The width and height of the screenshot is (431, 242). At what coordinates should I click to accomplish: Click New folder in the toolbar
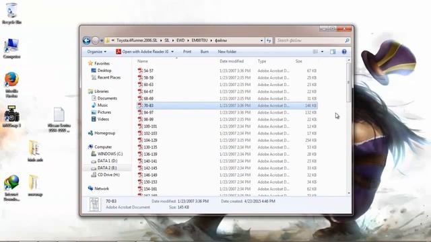point(227,52)
